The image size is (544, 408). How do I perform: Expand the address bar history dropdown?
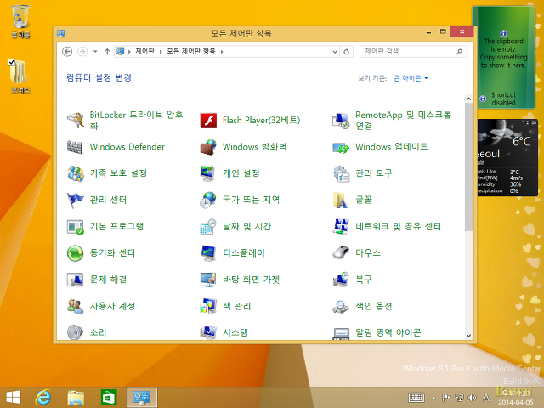(x=334, y=52)
